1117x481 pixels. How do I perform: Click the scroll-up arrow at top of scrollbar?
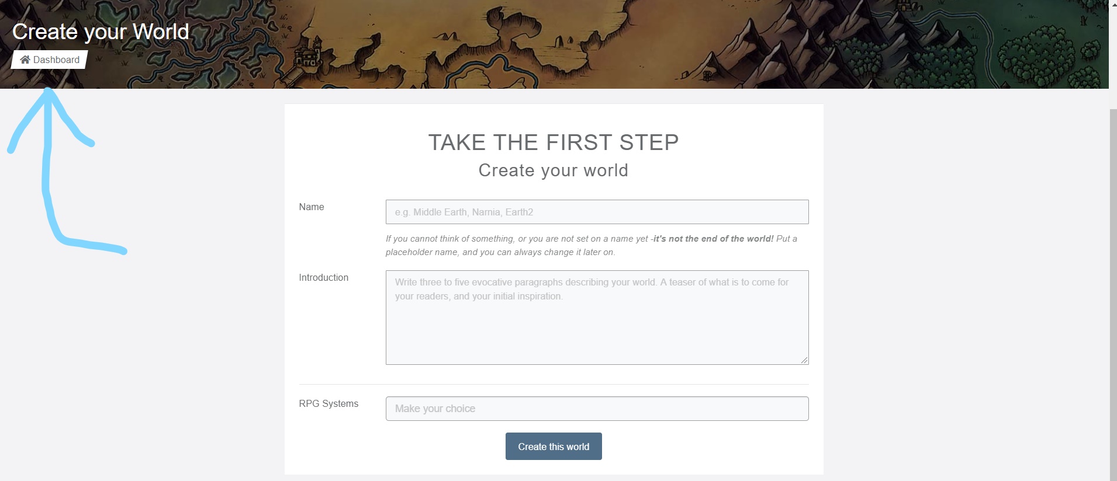[1113, 4]
